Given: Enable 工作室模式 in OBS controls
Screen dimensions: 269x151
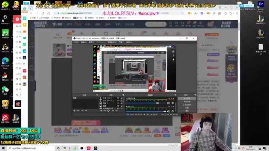Looking at the screenshot, I should (x=187, y=105).
